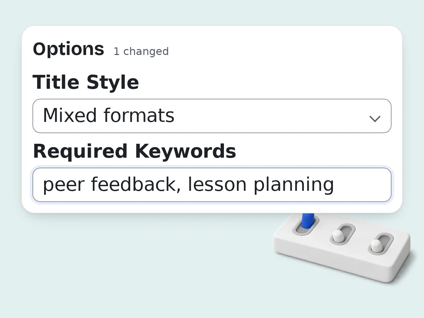Click the chevron arrow in Title Style
424x318 pixels.
pos(375,119)
